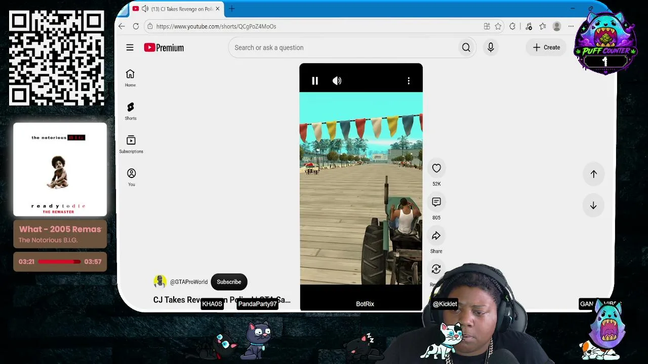The image size is (648, 364).
Task: Open the Shorts section in sidebar
Action: pyautogui.click(x=131, y=111)
